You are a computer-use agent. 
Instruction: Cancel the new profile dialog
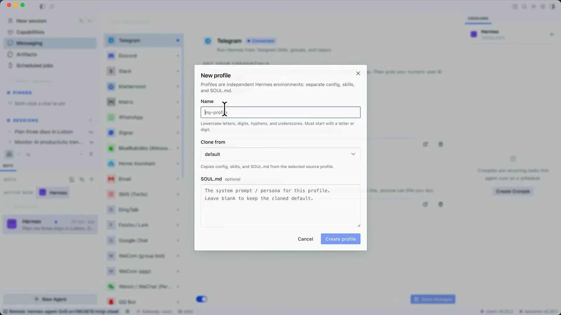coord(305,239)
